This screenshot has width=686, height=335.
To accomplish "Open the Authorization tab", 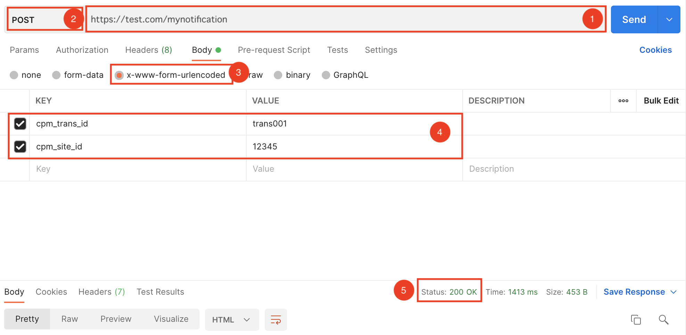I will click(82, 50).
